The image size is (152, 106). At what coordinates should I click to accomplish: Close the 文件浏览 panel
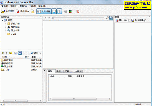pyautogui.click(x=41, y=17)
